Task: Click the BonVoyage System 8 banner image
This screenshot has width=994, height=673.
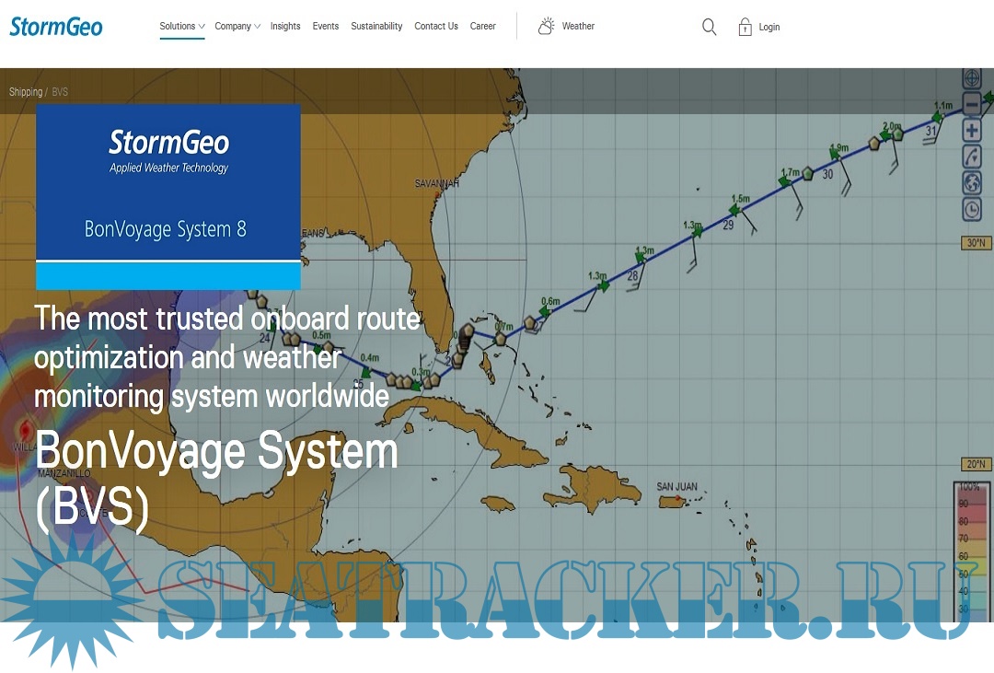Action: [x=168, y=196]
